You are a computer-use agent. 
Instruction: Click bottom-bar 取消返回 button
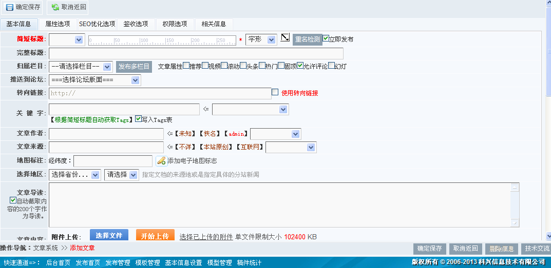[466, 249]
